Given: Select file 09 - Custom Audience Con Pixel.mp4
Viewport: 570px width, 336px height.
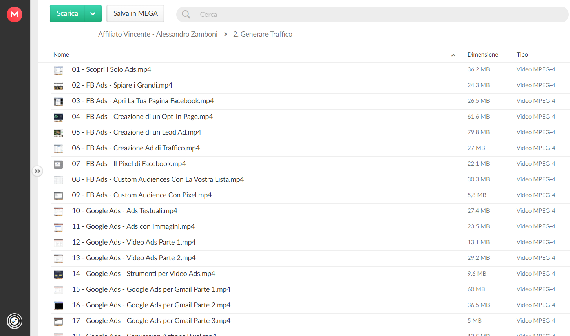Looking at the screenshot, I should (x=142, y=195).
